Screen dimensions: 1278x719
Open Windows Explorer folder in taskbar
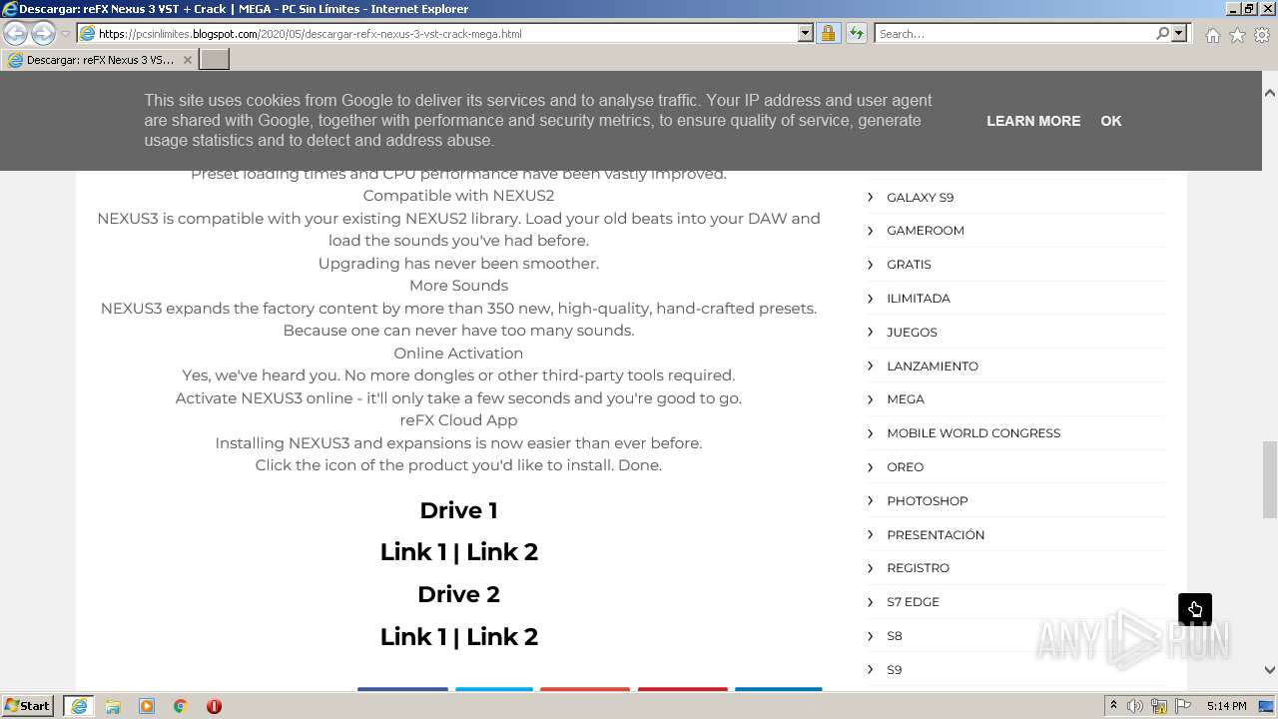click(x=113, y=706)
